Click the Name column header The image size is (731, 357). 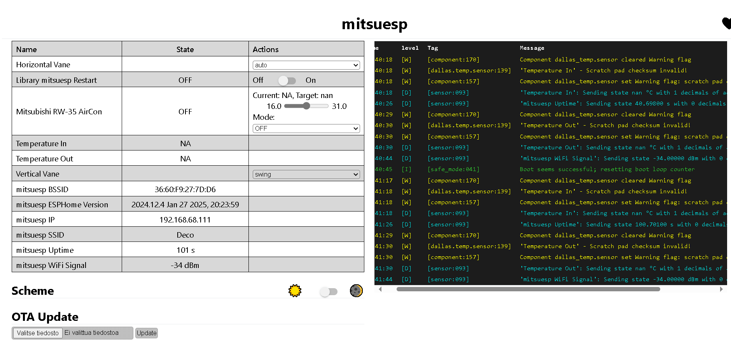26,49
